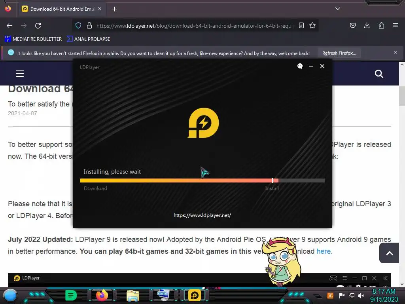Close the Download 64-bit Android Emulator tab
This screenshot has height=304, width=405.
(100, 9)
